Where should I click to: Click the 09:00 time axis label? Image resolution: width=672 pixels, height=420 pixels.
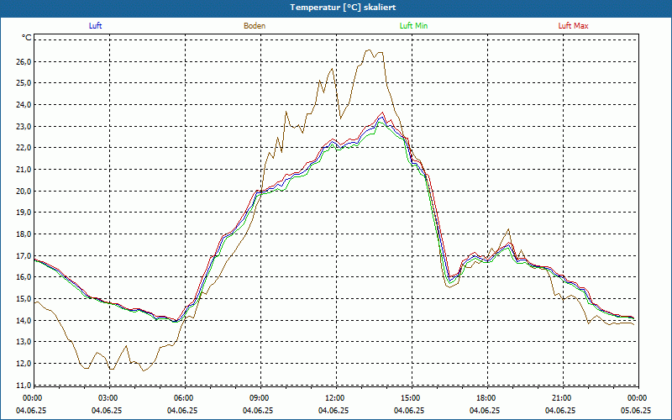[x=260, y=398]
